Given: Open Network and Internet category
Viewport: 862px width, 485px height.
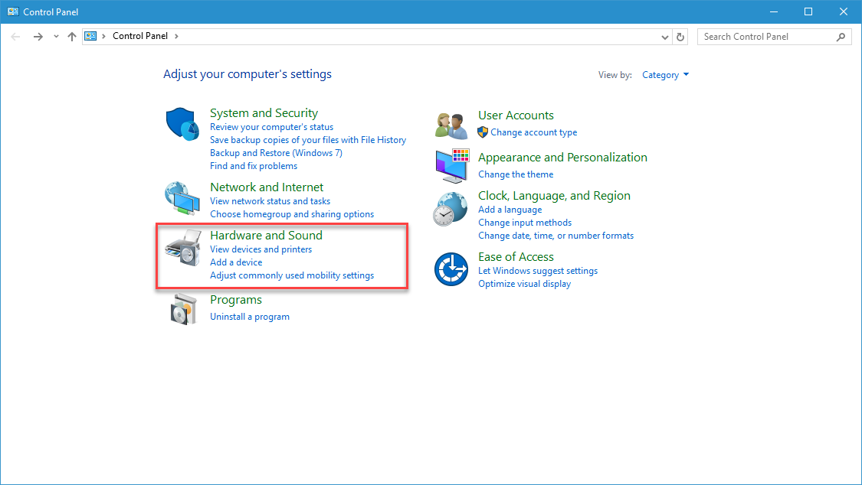Looking at the screenshot, I should point(267,187).
